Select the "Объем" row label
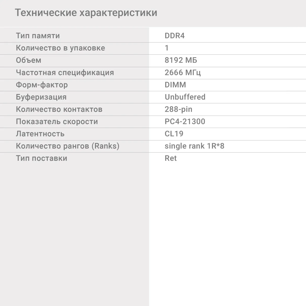 [x=28, y=60]
